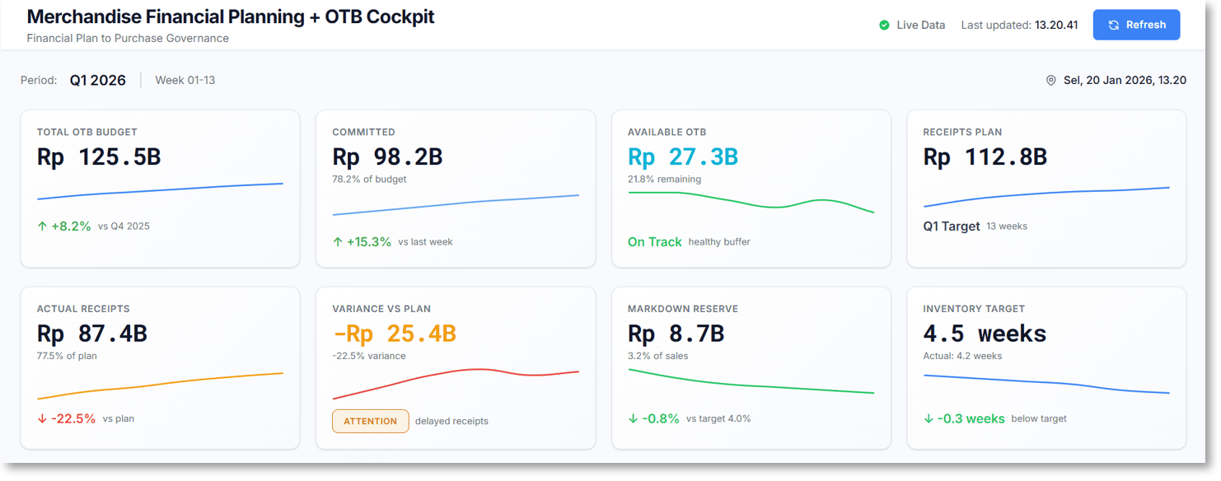Viewport: 1221px width, 481px height.
Task: Click the Markdown Reserve green sparkline
Action: (751, 383)
